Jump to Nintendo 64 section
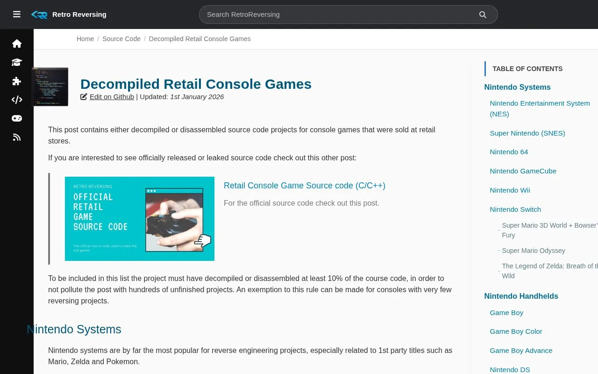598x374 pixels. click(509, 152)
